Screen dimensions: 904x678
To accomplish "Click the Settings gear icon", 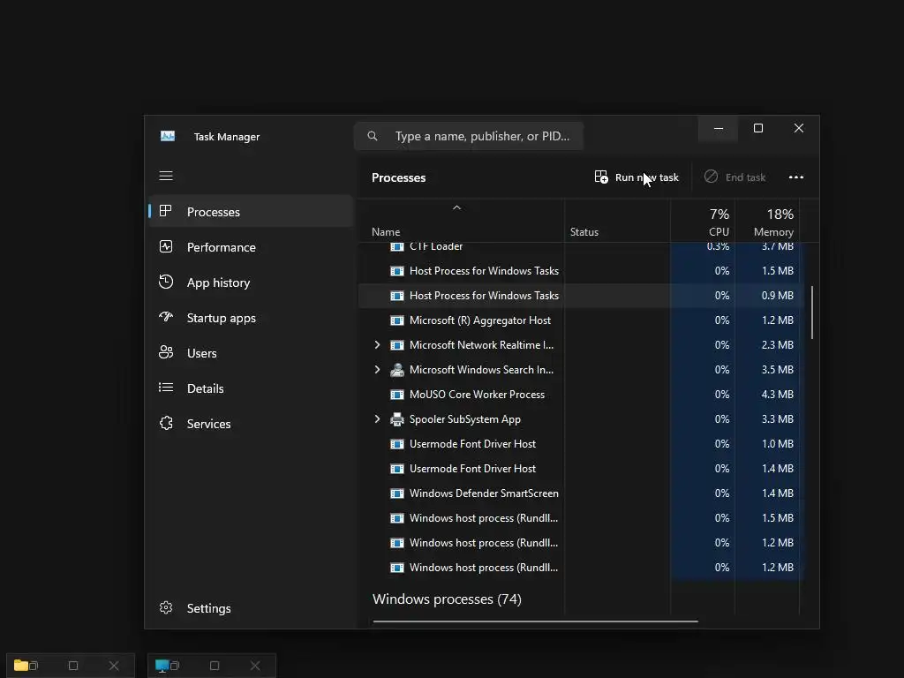I will 165,607.
